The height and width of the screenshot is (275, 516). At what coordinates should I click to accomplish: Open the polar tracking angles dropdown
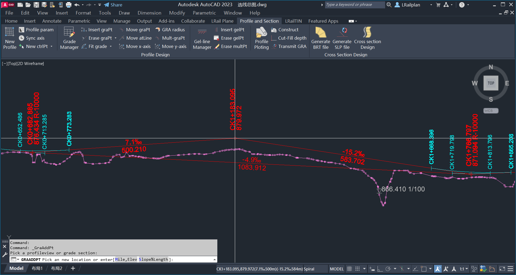395,269
